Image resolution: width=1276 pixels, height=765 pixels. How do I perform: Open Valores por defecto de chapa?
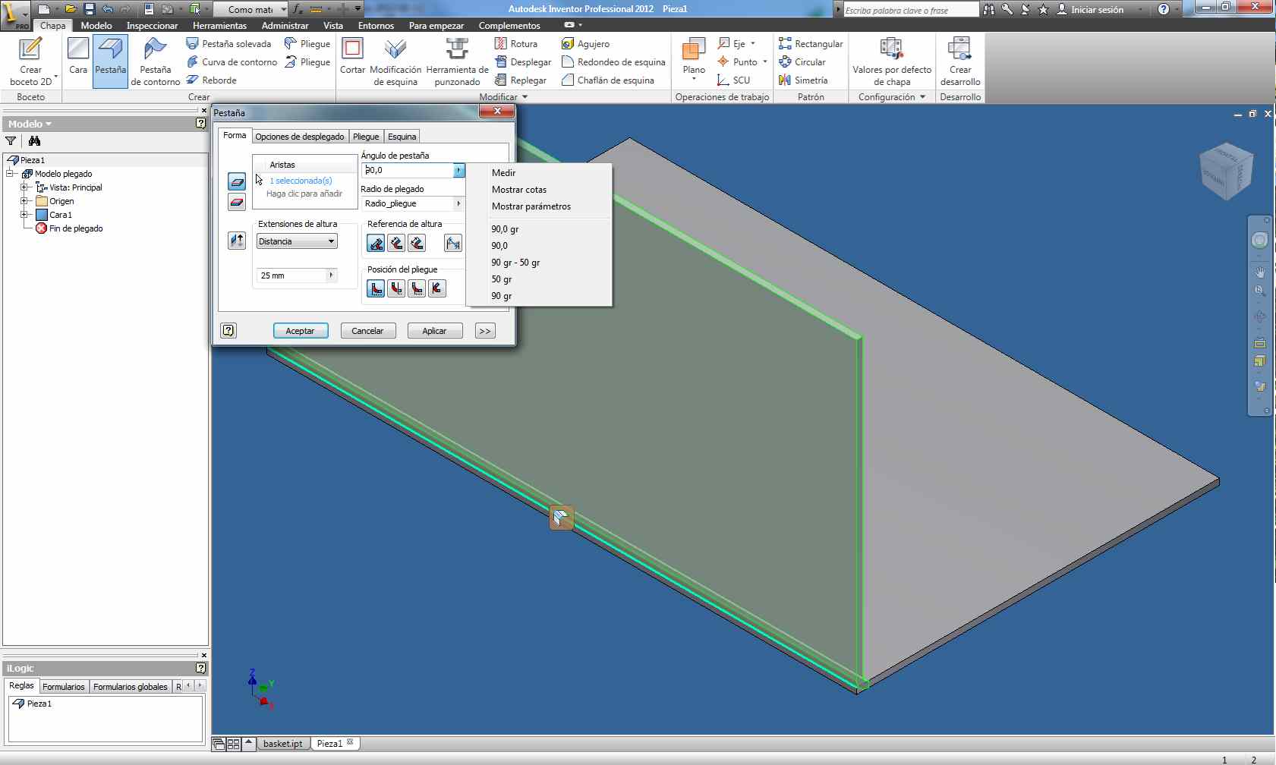click(x=892, y=61)
